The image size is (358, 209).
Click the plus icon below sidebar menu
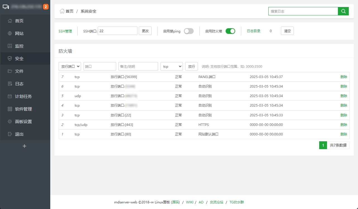tap(24, 146)
